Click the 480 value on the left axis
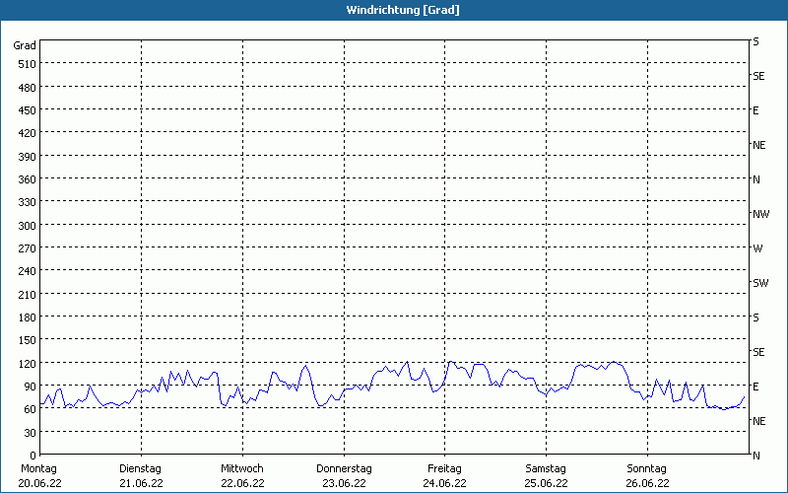788x493 pixels. point(27,88)
